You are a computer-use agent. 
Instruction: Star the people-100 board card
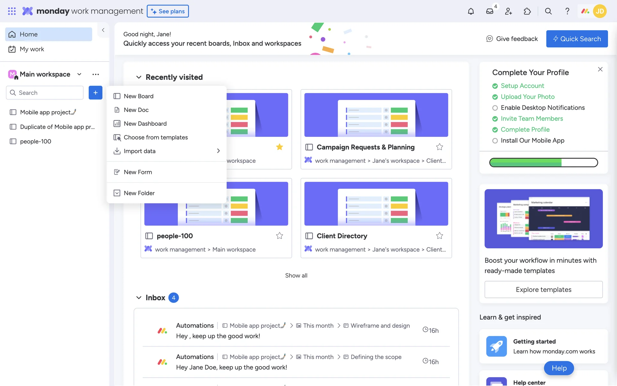coord(279,236)
